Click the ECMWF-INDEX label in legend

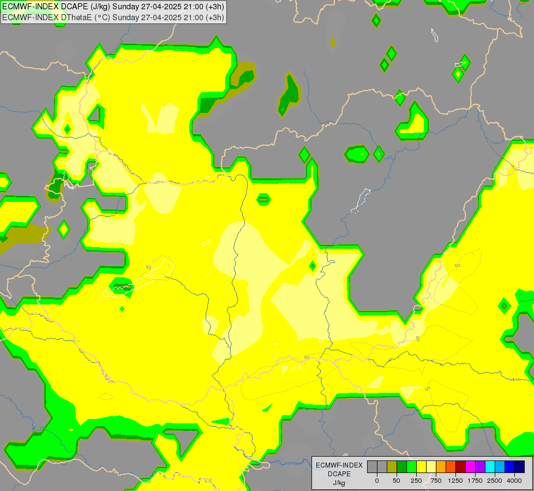point(339,465)
